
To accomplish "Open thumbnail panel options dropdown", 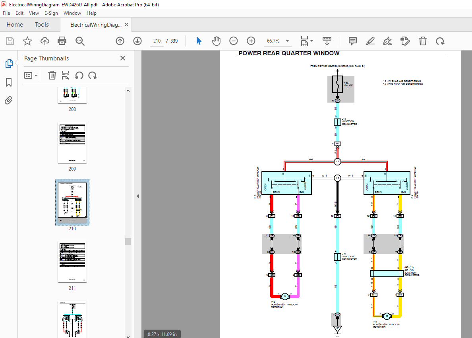I will 31,75.
